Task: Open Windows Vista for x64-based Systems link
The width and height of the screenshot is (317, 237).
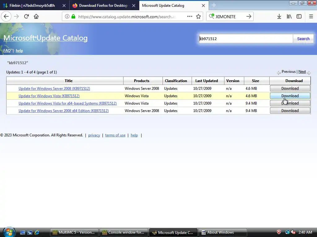Action: [x=67, y=103]
